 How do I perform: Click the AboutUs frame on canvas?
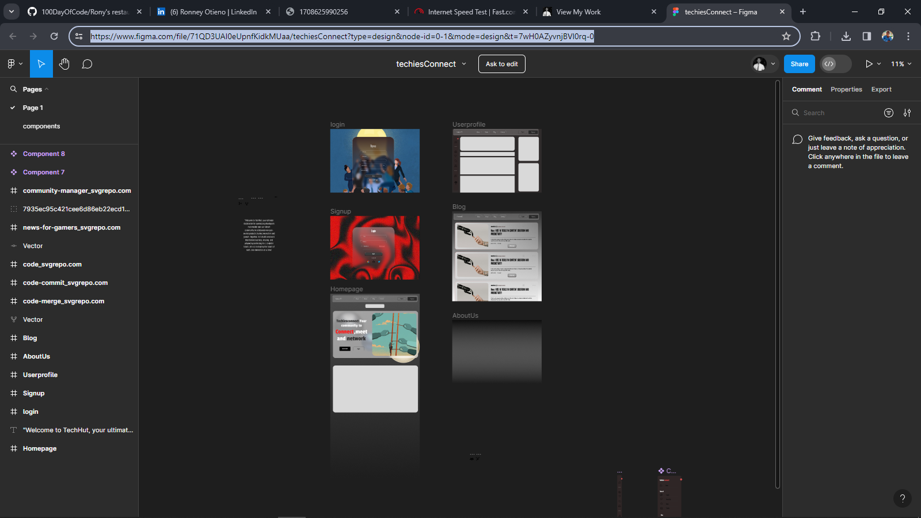(x=497, y=352)
